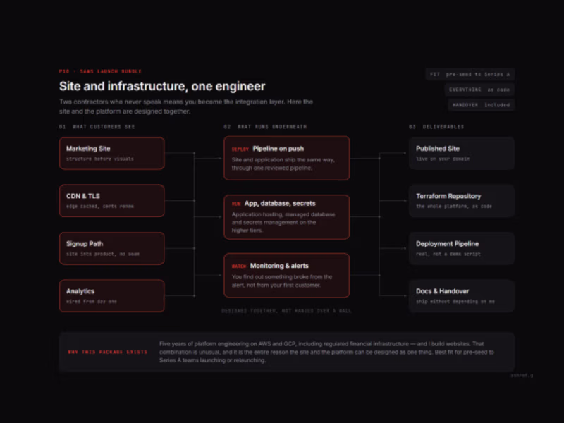Click the 'You find out something broke' description
The height and width of the screenshot is (423, 564).
tap(281, 281)
